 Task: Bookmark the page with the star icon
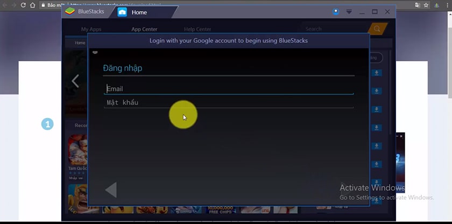426,5
